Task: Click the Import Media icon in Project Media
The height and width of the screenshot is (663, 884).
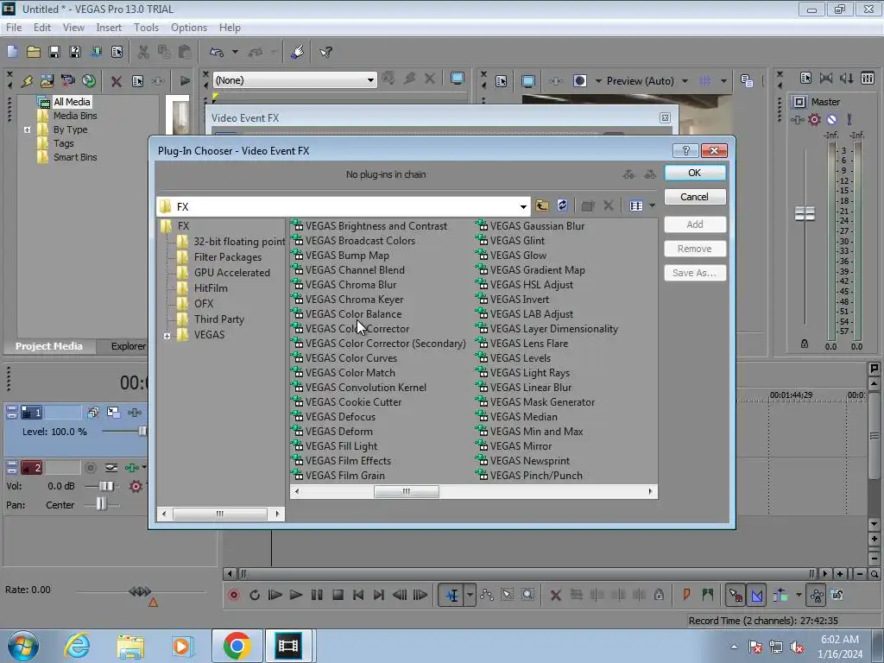Action: coord(47,80)
